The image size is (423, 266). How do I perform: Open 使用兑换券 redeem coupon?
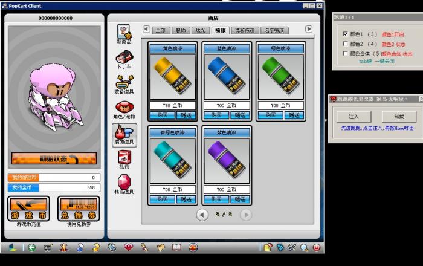pyautogui.click(x=79, y=212)
